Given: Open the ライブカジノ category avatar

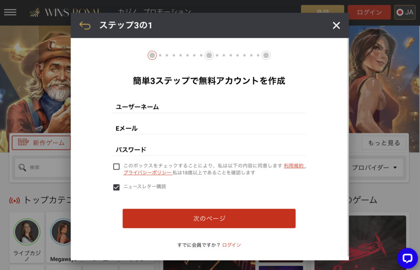Looking at the screenshot, I should (x=27, y=232).
